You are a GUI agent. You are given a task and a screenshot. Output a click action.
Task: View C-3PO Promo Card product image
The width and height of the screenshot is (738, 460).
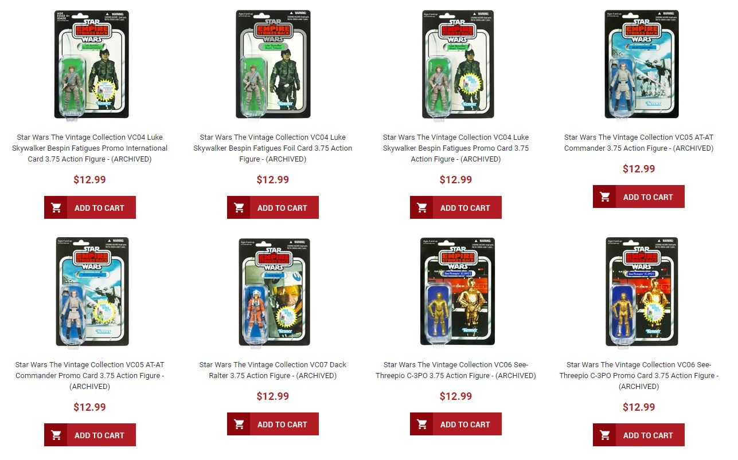[x=642, y=292]
